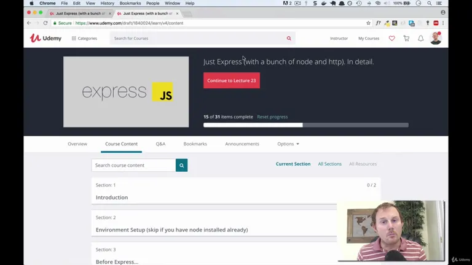
Task: Bookmark page with the star icon
Action: click(368, 23)
